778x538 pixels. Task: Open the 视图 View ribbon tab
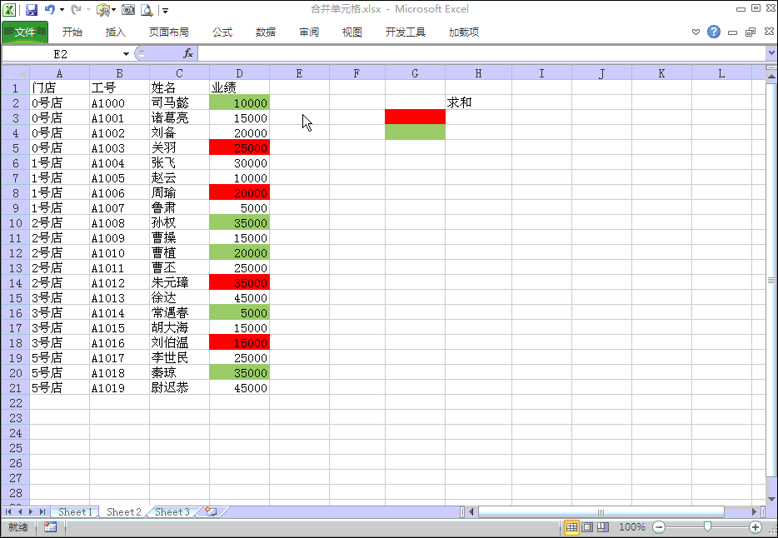coord(352,32)
